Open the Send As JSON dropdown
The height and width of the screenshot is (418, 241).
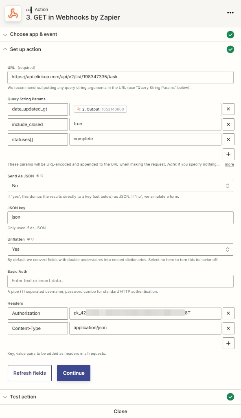[x=120, y=186]
